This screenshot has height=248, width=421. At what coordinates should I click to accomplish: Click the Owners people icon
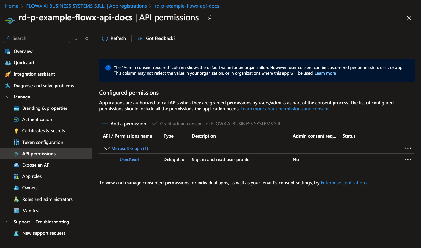point(16,188)
